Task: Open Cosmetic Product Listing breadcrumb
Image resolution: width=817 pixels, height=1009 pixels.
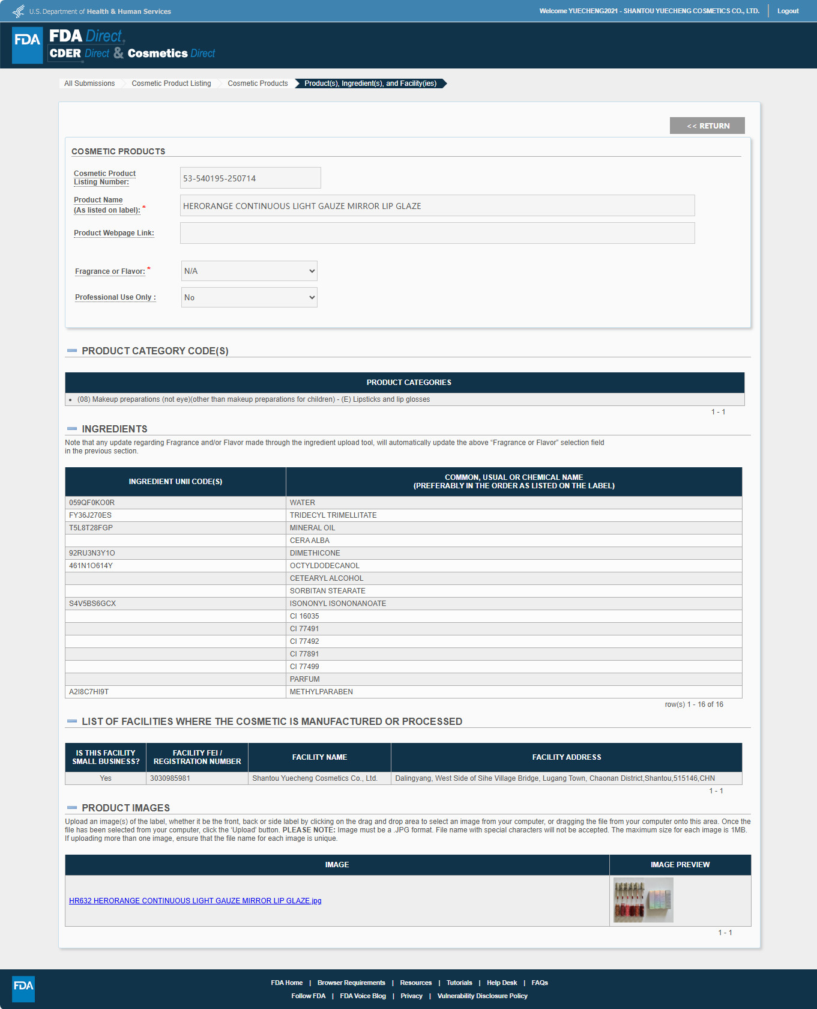Action: click(171, 83)
